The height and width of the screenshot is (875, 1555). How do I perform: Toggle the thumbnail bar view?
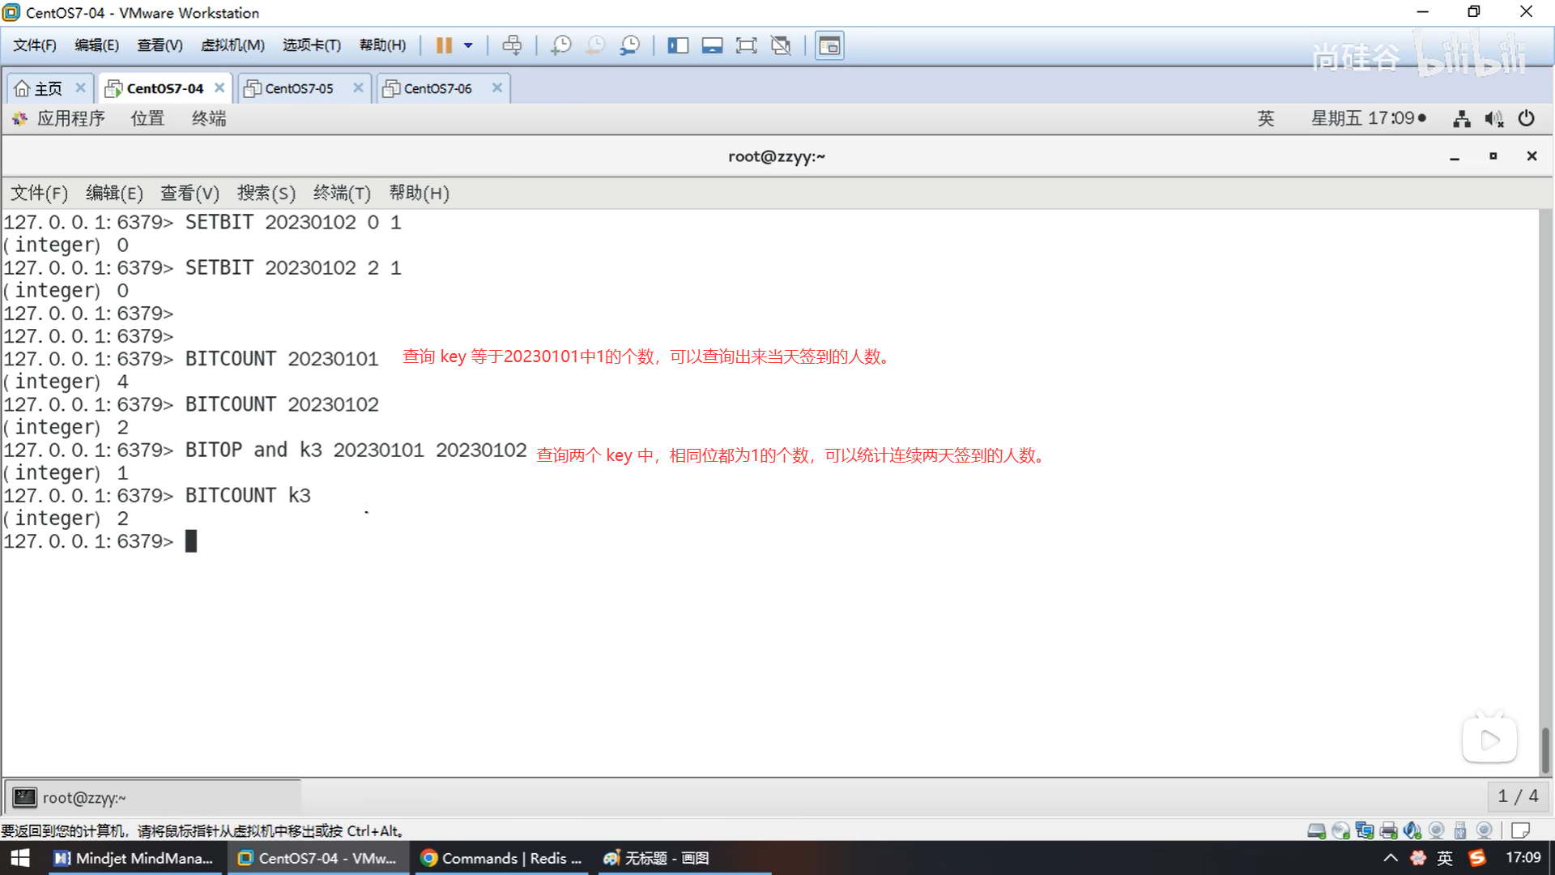[712, 45]
